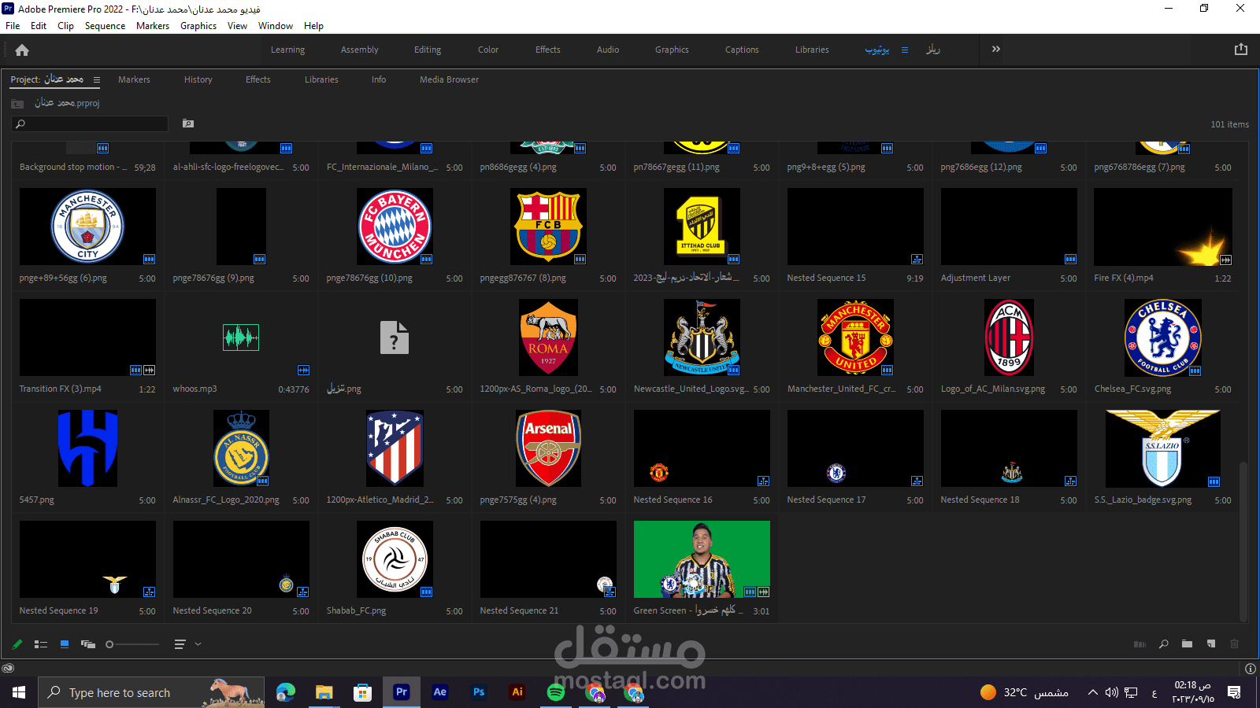
Task: Open the Markers menu in menu bar
Action: pos(153,26)
